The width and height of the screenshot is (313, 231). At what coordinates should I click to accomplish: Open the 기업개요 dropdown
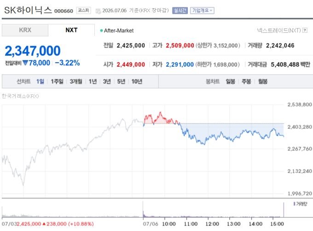(x=202, y=11)
